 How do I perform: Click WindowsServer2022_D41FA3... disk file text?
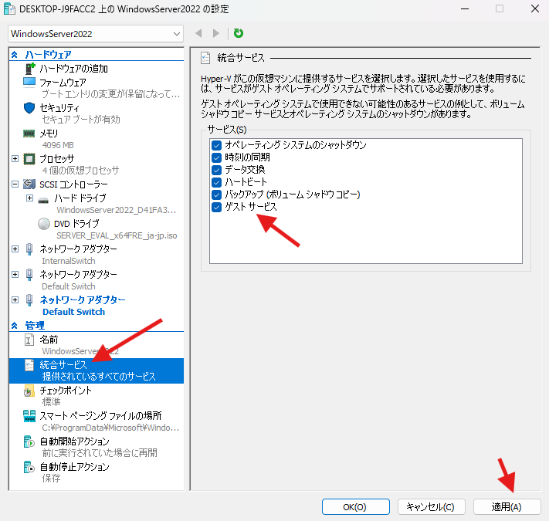coord(117,210)
